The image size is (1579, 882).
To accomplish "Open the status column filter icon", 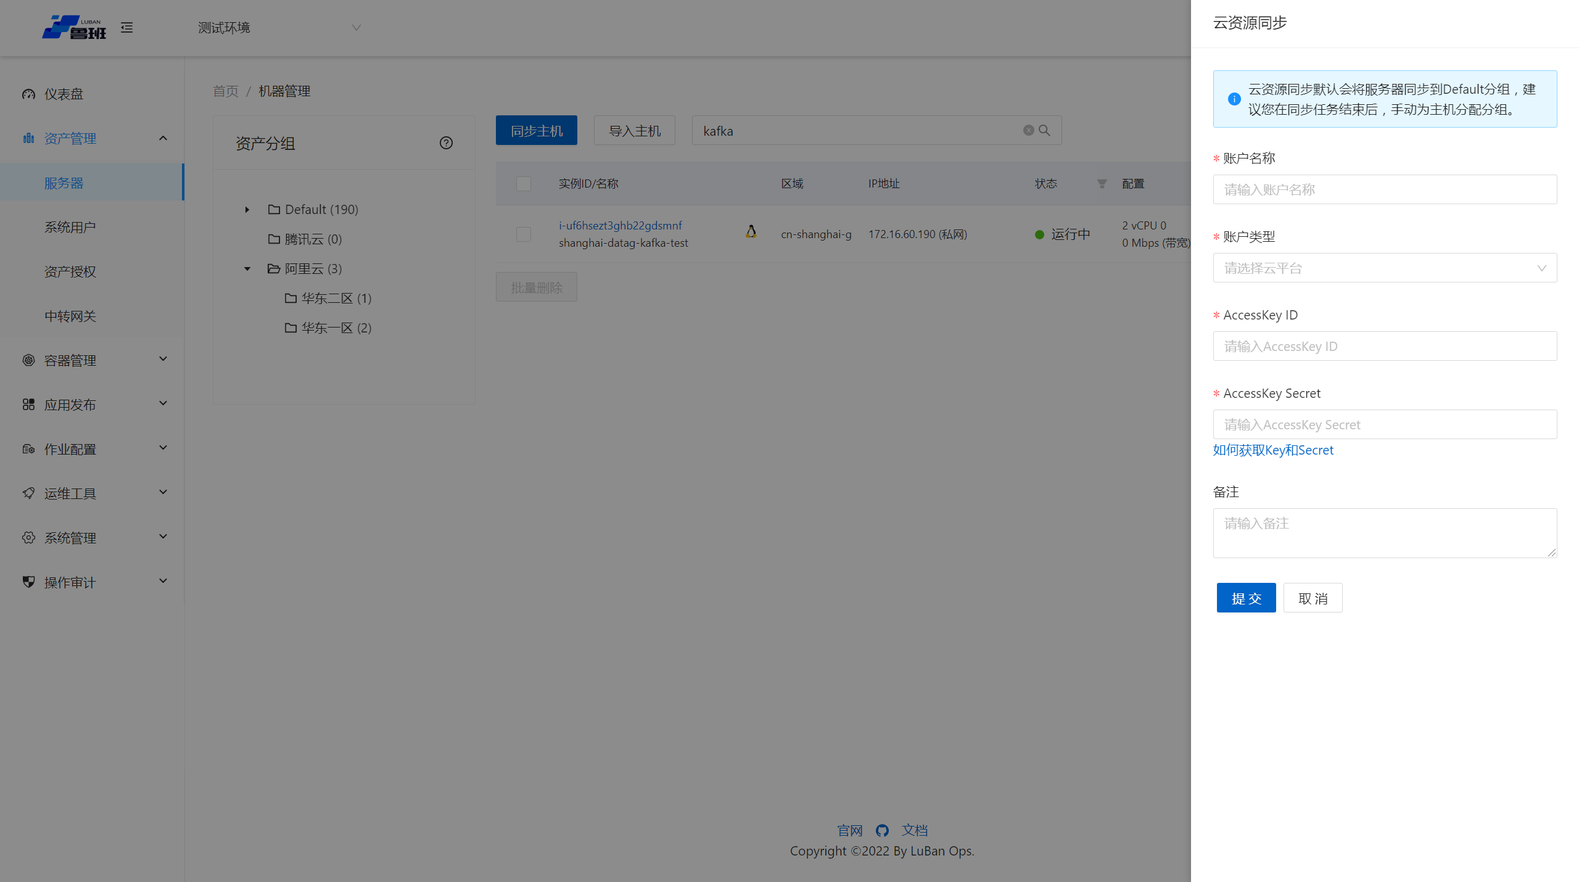I will click(x=1102, y=184).
